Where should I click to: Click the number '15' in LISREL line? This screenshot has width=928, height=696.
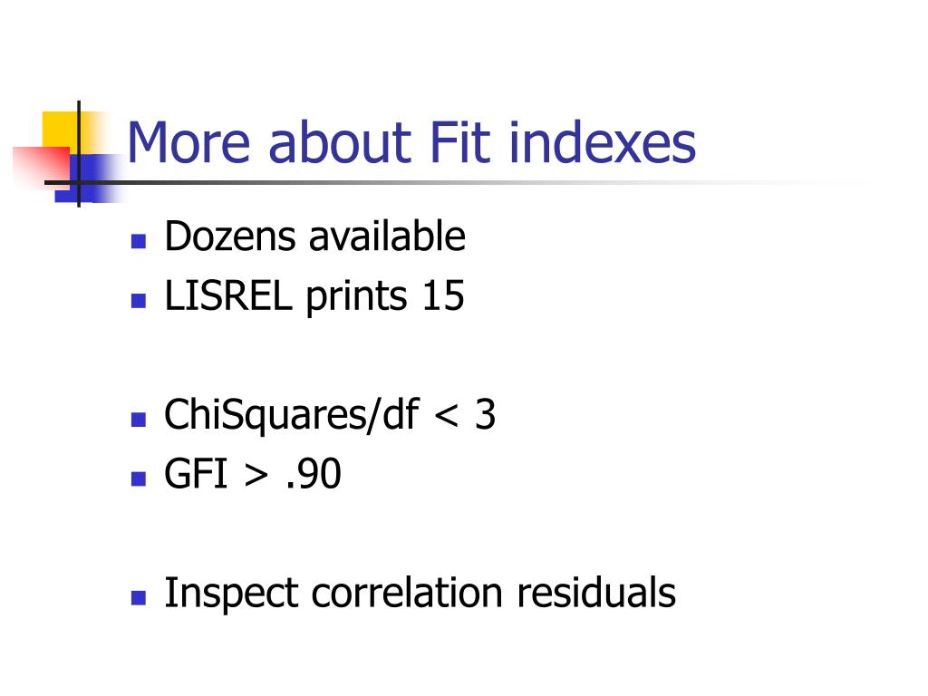tap(443, 295)
